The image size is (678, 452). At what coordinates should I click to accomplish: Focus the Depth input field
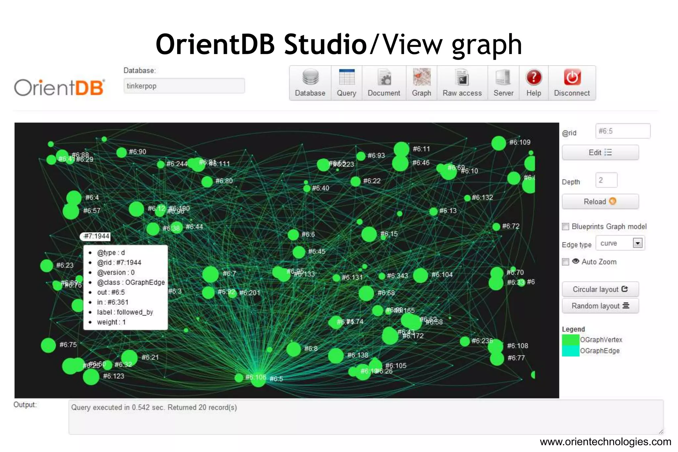pyautogui.click(x=606, y=180)
